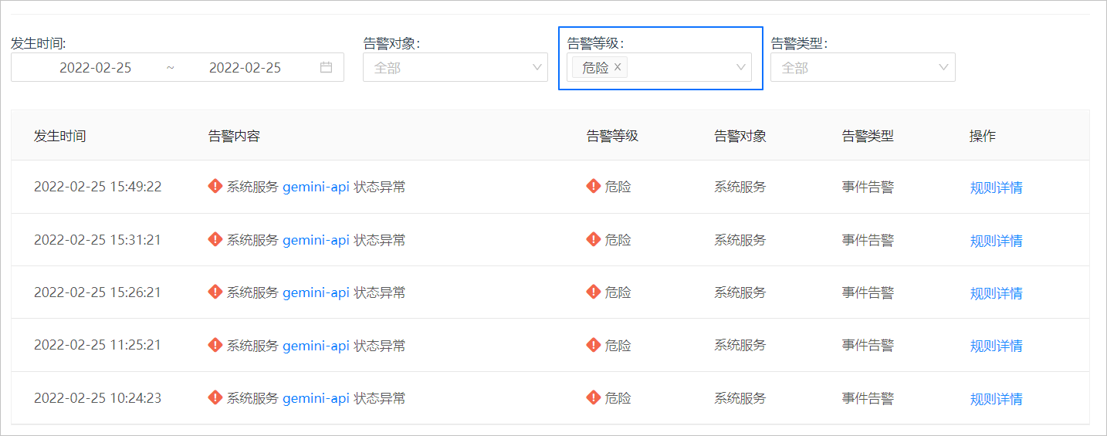
Task: Open 规则详情 for the 15:49:22 alert
Action: [996, 188]
